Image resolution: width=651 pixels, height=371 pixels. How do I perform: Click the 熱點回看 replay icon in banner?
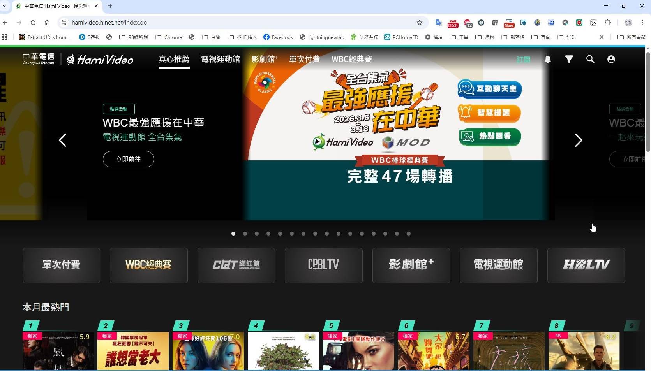[489, 137]
